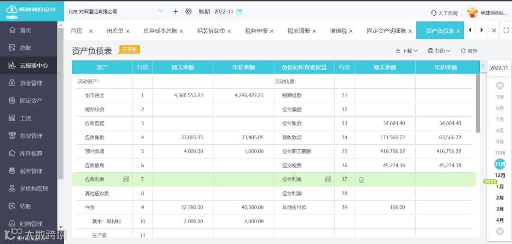The height and width of the screenshot is (244, 512).
Task: Switch to the 税表清册 tab
Action: pos(299,31)
